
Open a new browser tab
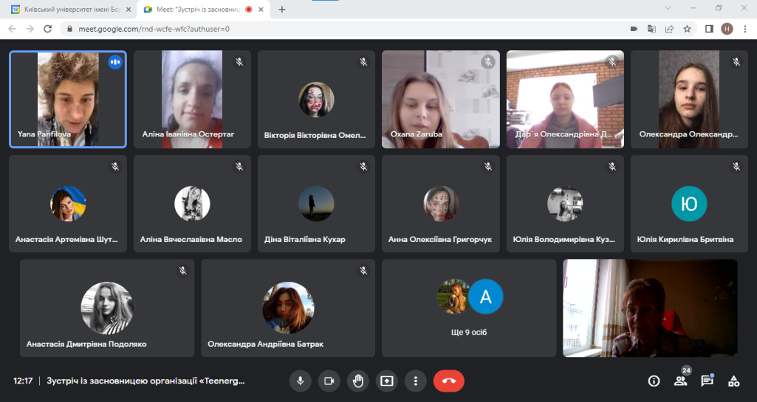282,9
